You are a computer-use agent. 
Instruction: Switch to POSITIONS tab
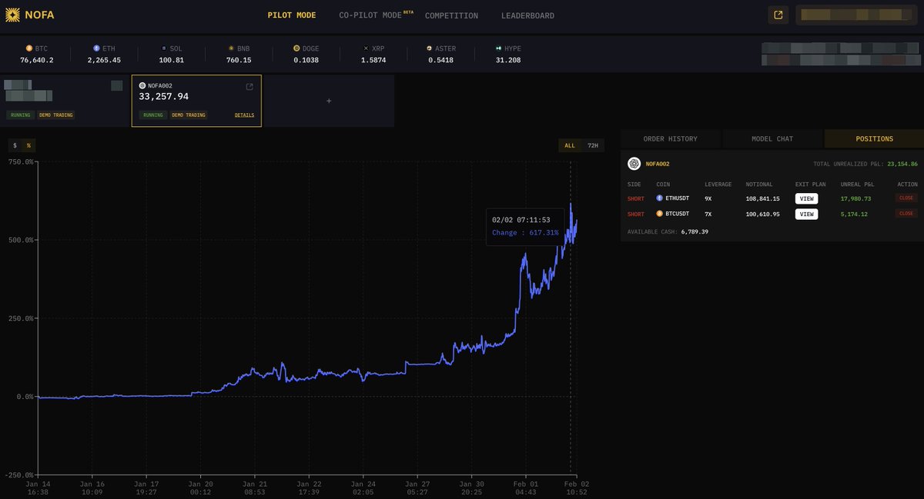pyautogui.click(x=875, y=139)
